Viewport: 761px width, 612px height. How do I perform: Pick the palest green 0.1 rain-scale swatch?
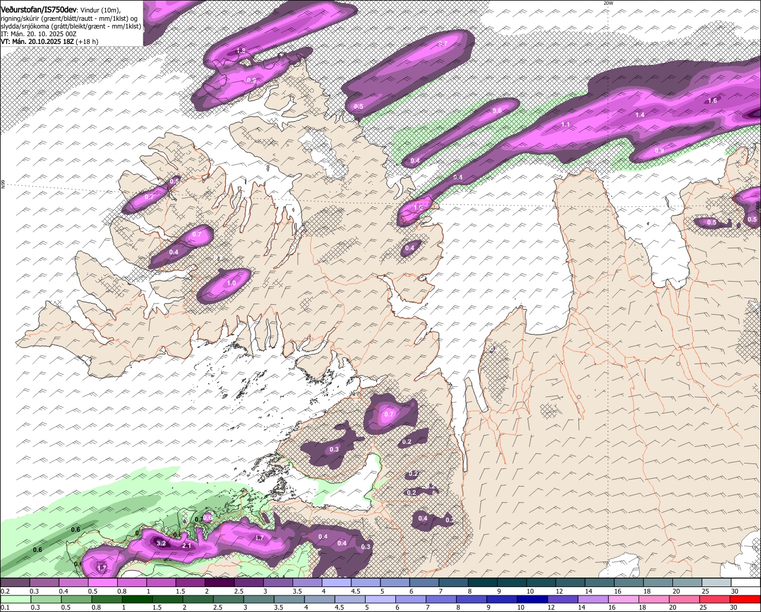point(15,599)
